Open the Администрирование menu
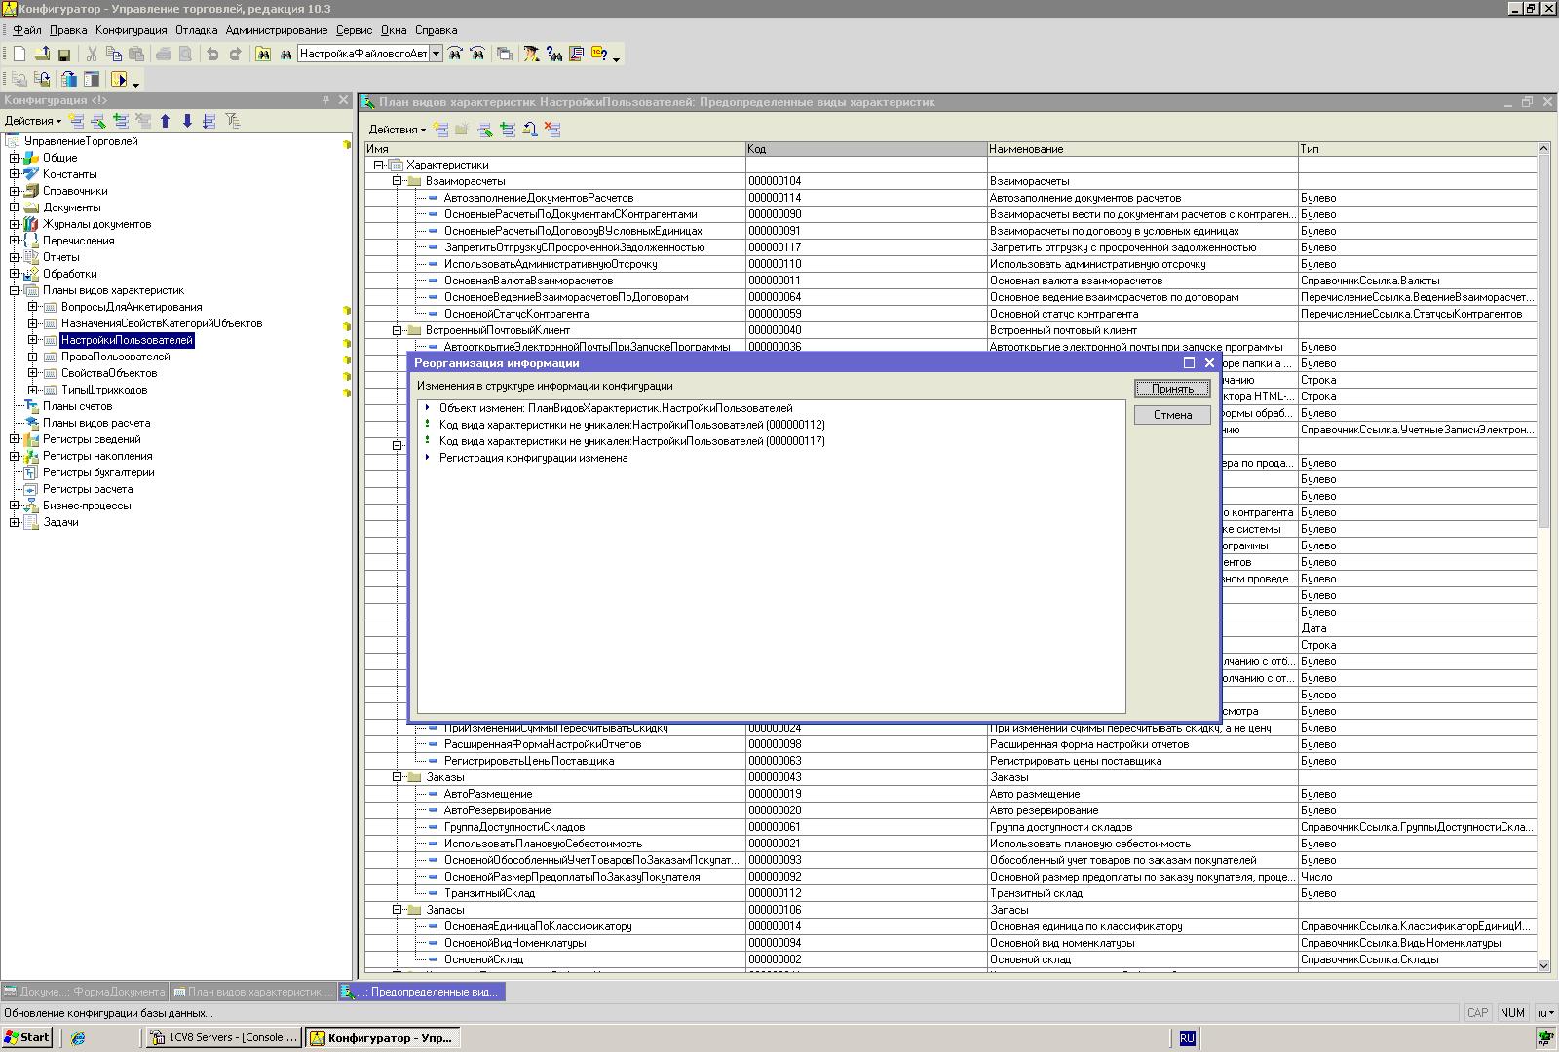 click(x=276, y=30)
